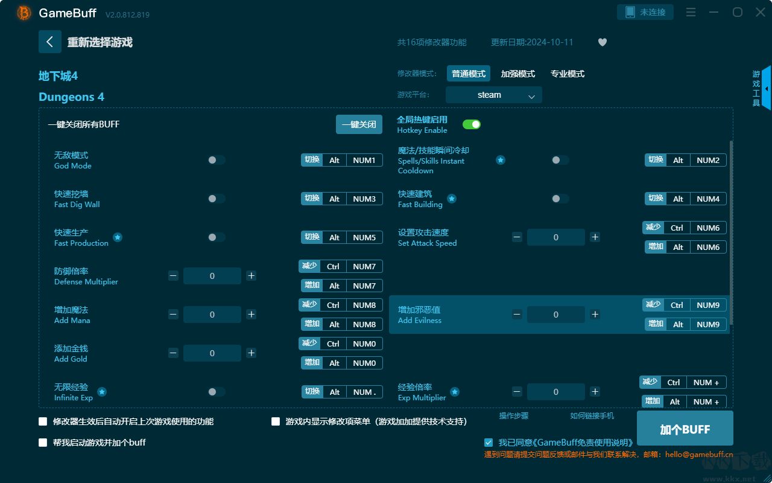Decrease Add Mana with minus button
The width and height of the screenshot is (772, 483).
(x=173, y=315)
